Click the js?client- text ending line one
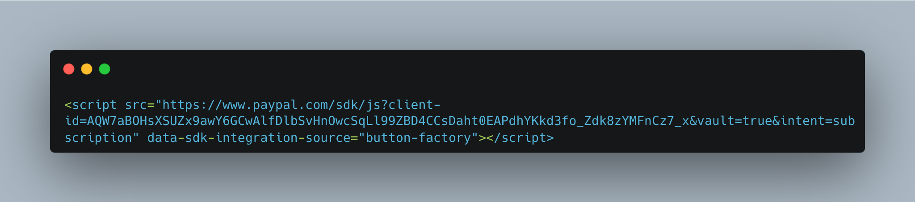Screen dimensions: 915x202 [403, 105]
